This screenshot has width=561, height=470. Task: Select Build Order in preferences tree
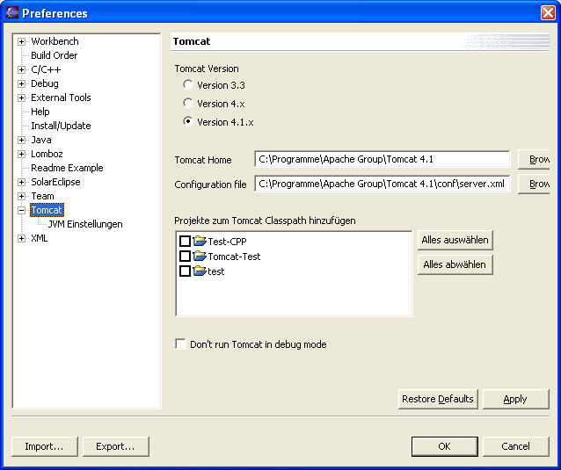(54, 55)
